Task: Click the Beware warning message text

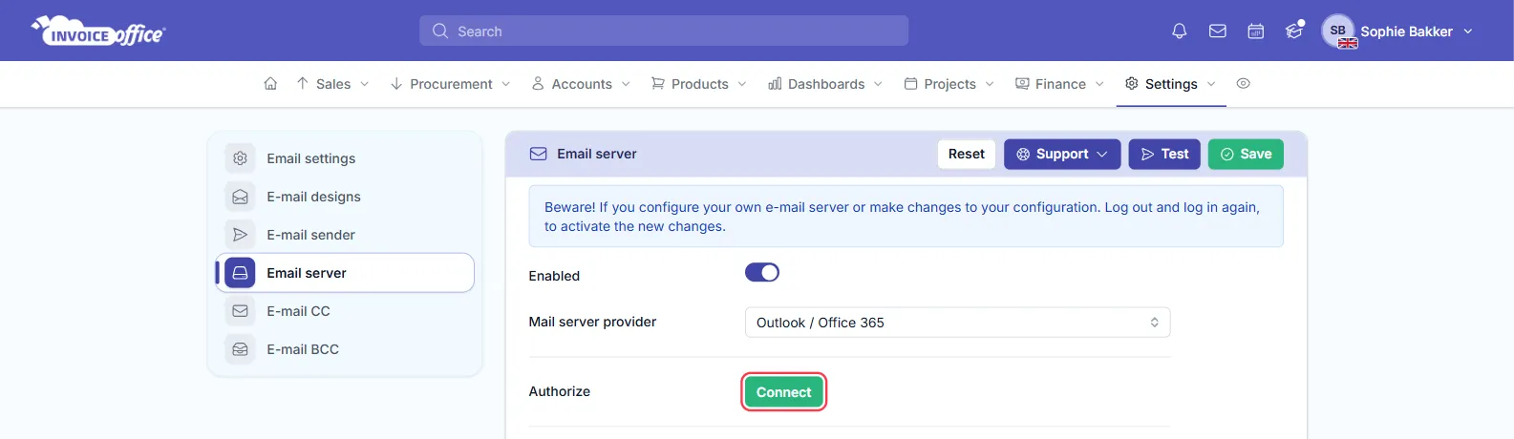Action: (x=902, y=217)
